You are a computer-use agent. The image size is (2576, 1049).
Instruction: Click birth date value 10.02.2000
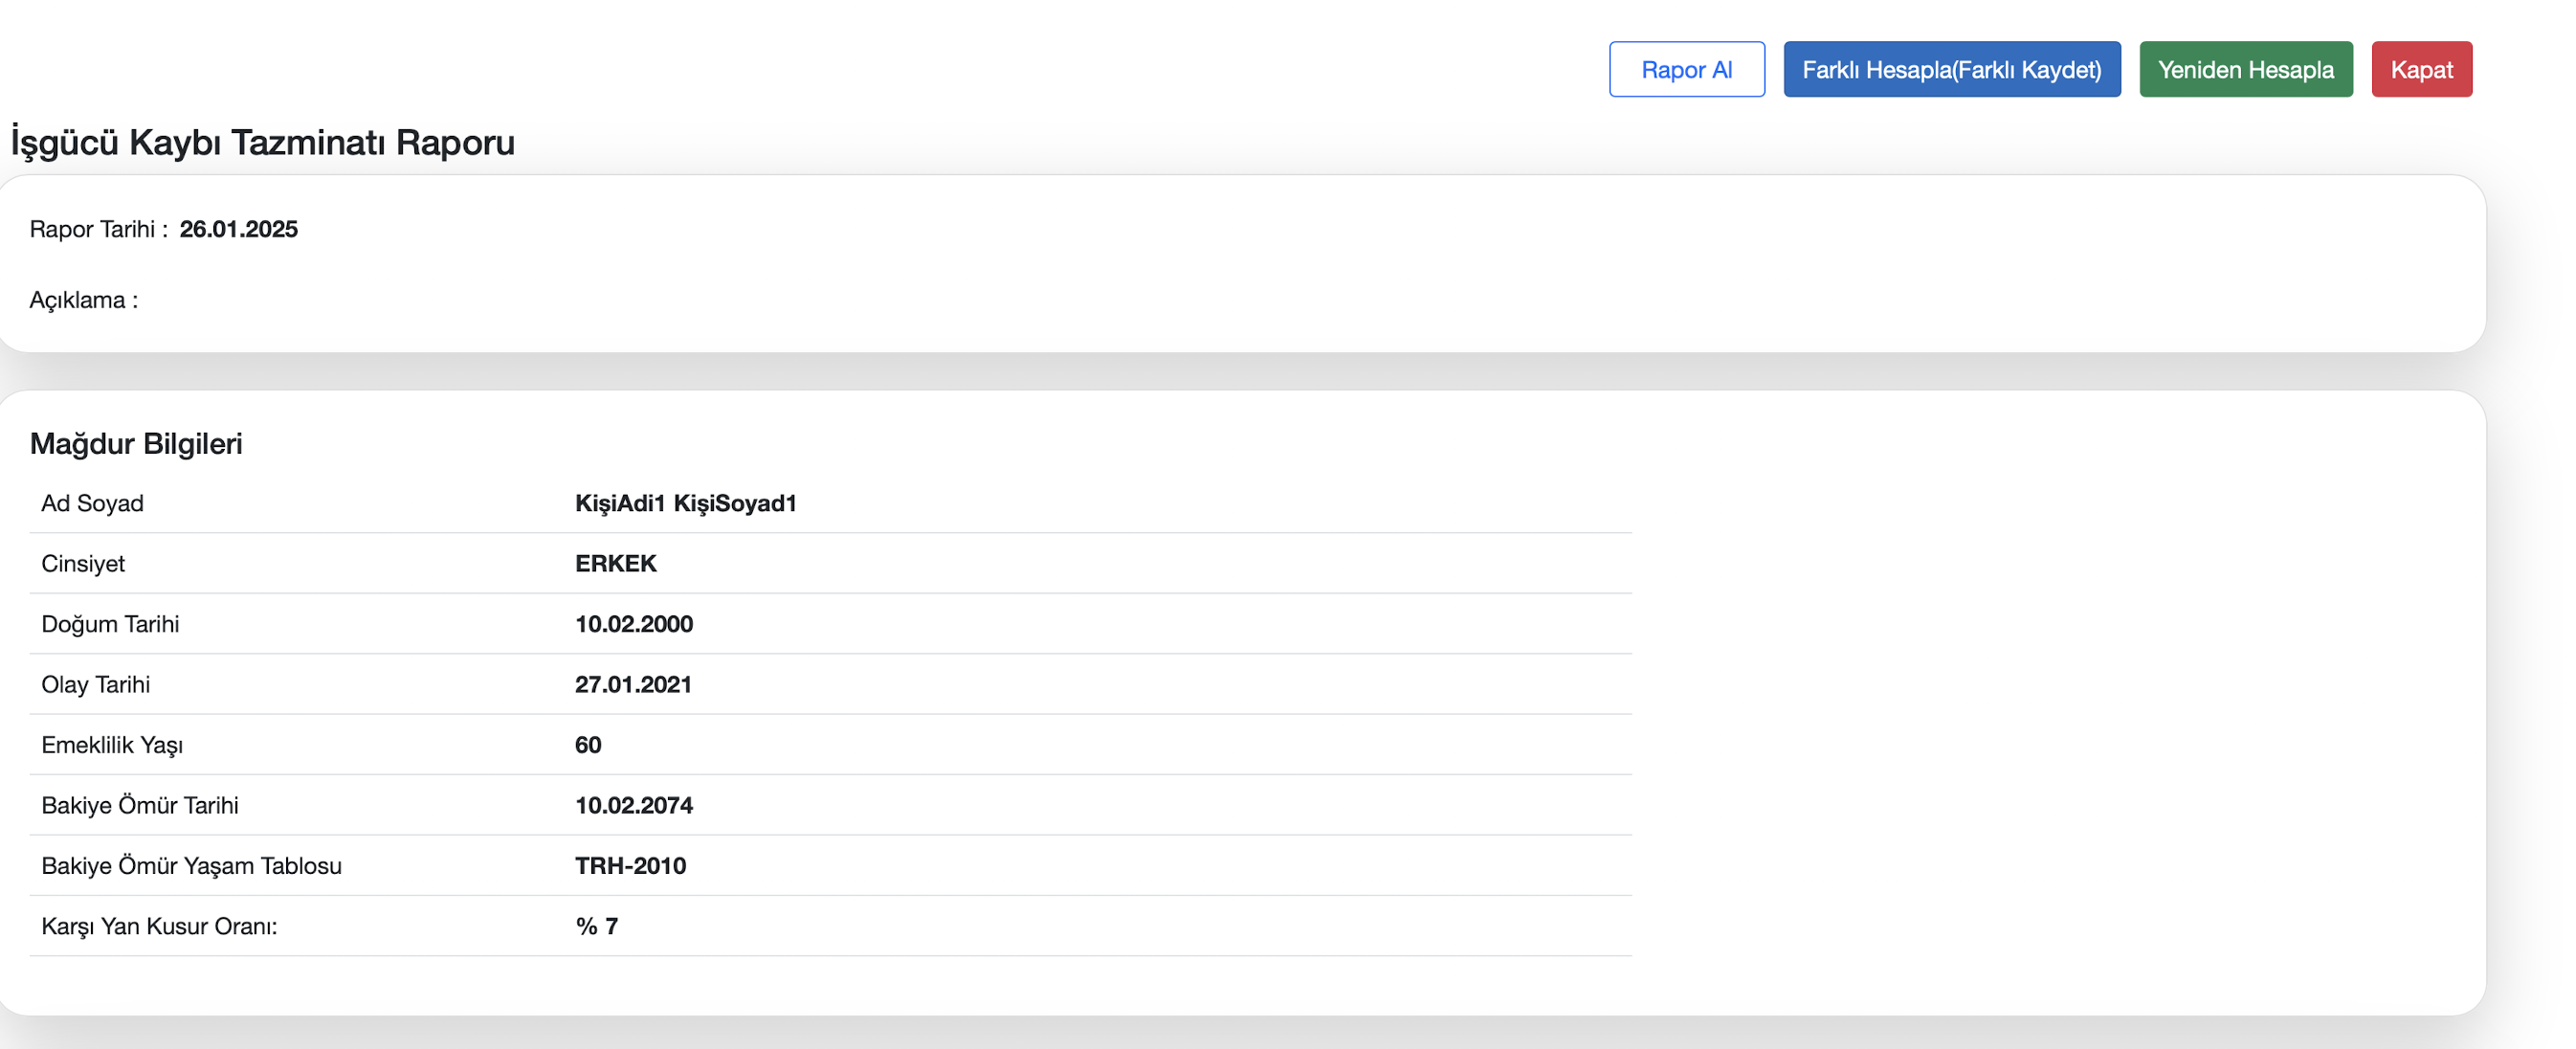click(x=633, y=624)
